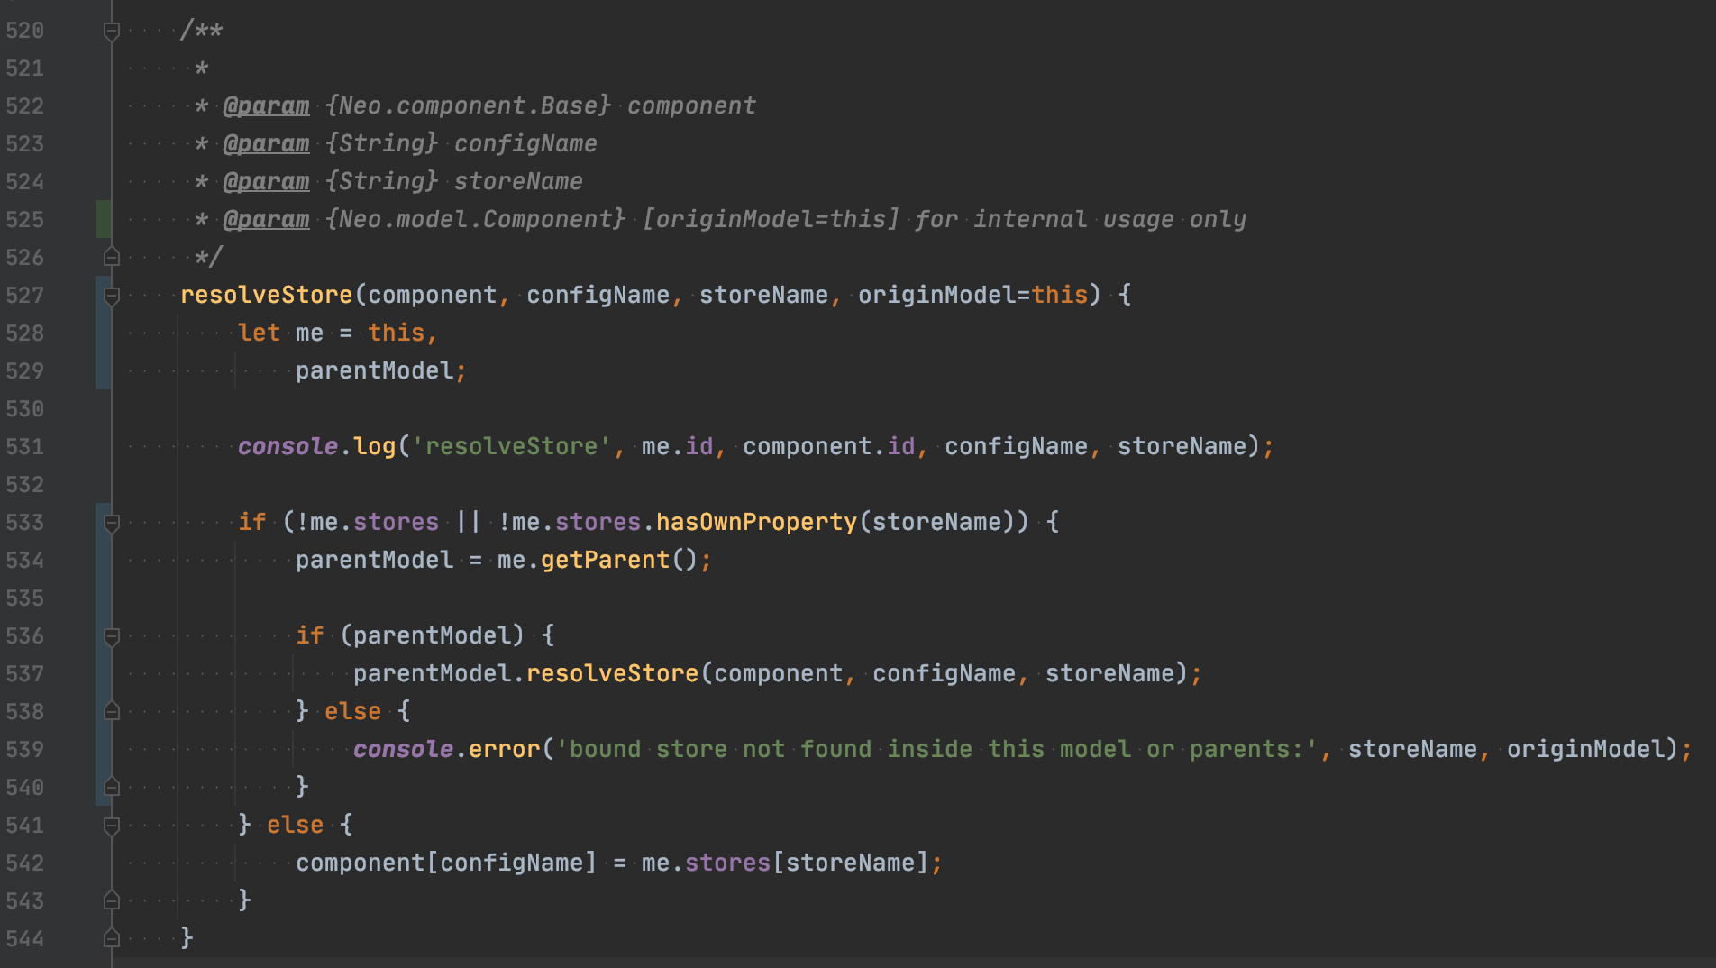Click @param tag for Neo.component.Base component
Viewport: 1716px width, 968px height.
click(x=266, y=105)
